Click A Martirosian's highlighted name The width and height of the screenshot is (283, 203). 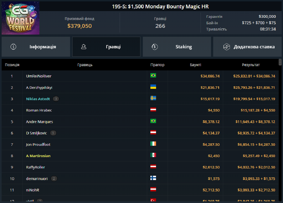(x=38, y=156)
